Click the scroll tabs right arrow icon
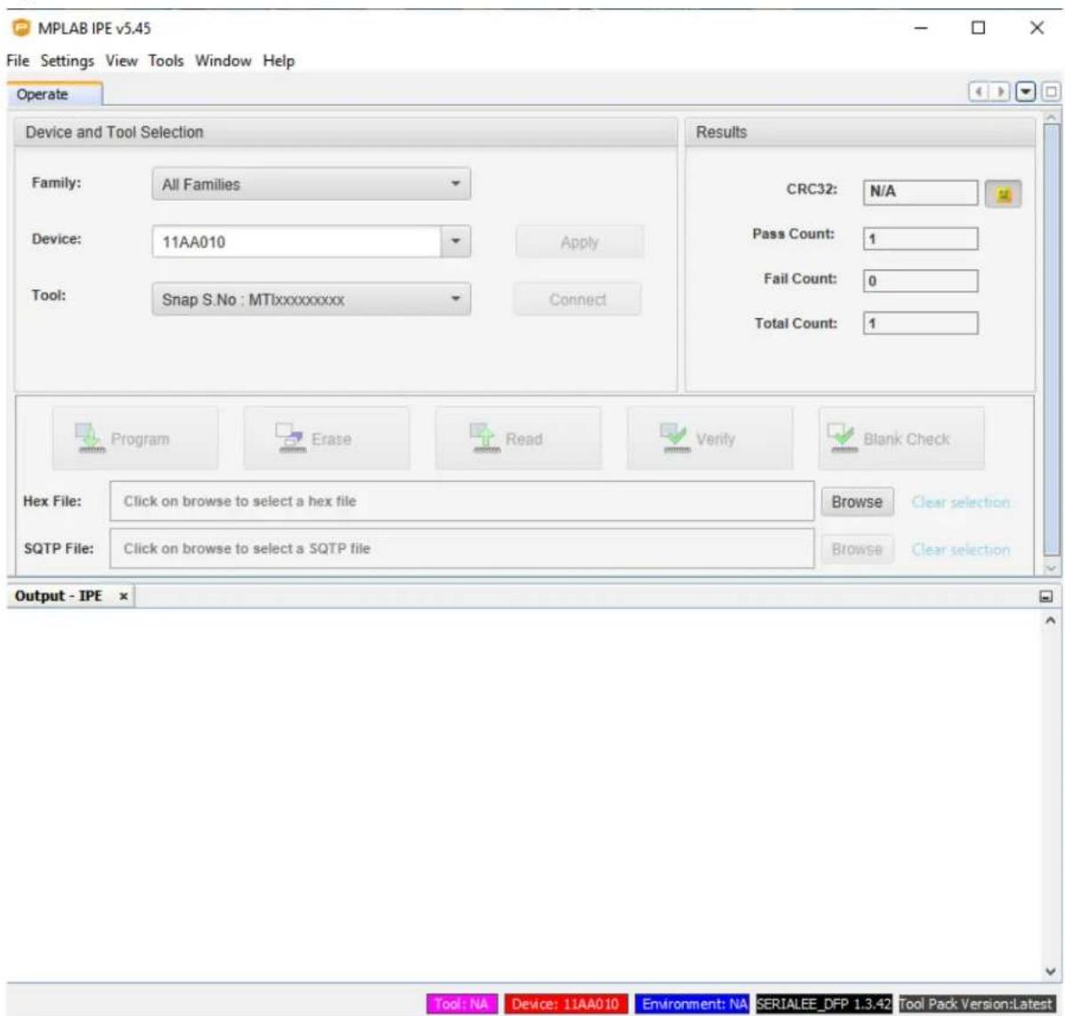Screen dimensions: 1065x1016 click(x=1000, y=92)
